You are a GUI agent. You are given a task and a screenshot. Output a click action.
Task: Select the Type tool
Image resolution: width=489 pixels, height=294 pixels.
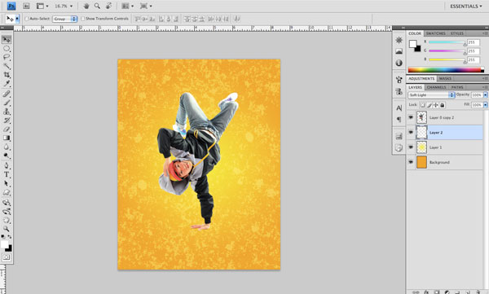7,174
